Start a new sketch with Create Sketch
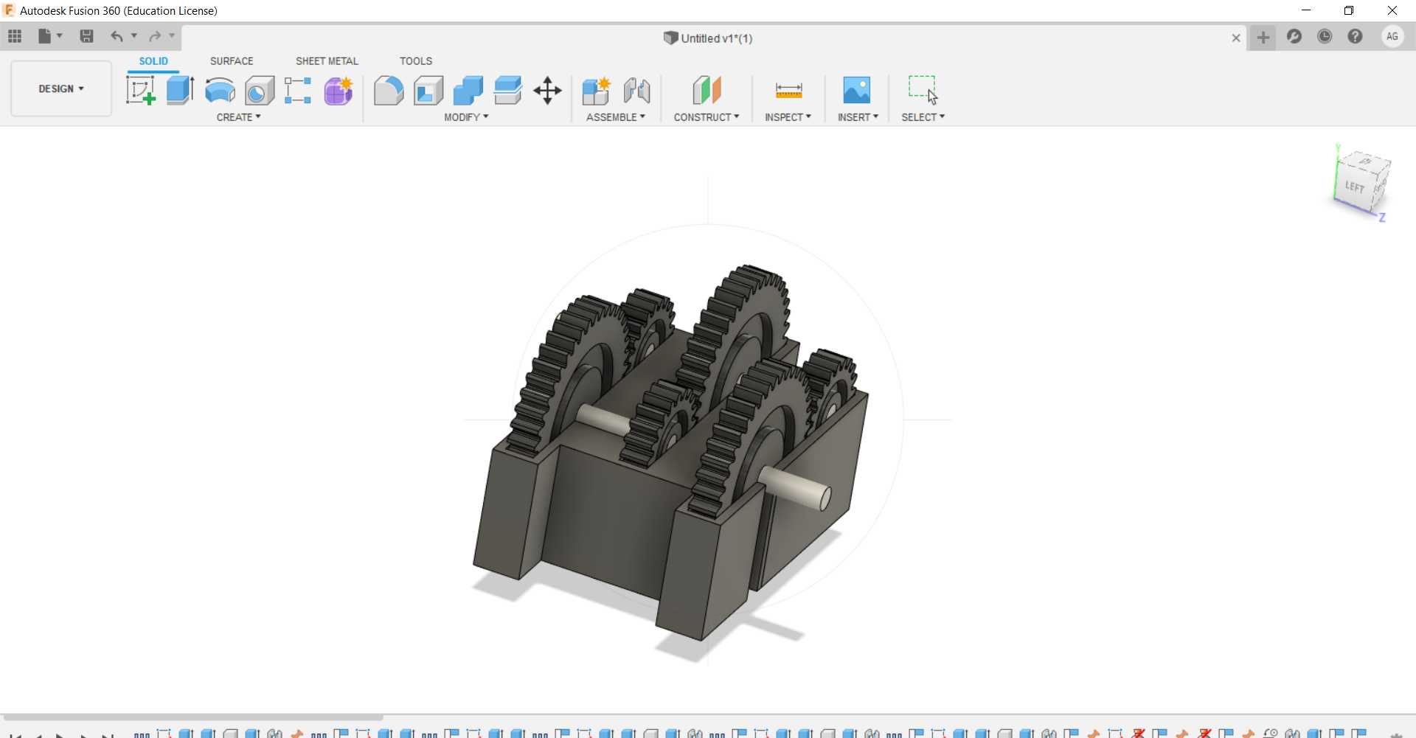The width and height of the screenshot is (1416, 738). (x=141, y=91)
